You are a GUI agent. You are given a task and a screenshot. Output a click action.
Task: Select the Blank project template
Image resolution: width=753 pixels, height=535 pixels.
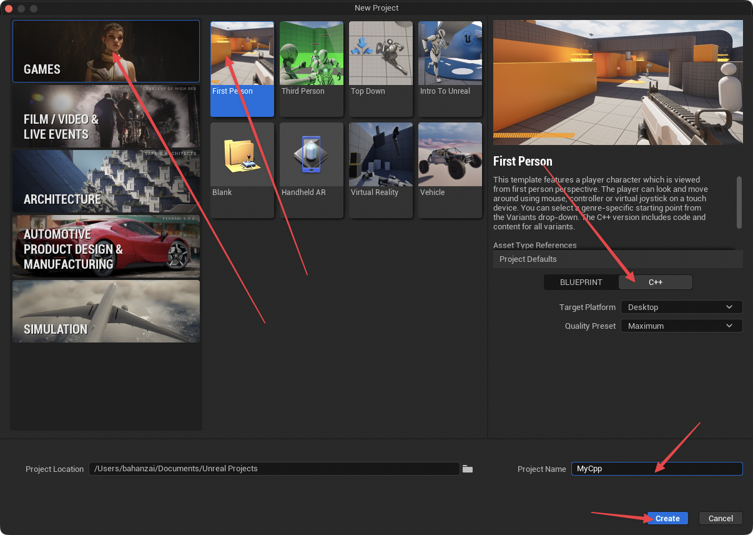(242, 170)
